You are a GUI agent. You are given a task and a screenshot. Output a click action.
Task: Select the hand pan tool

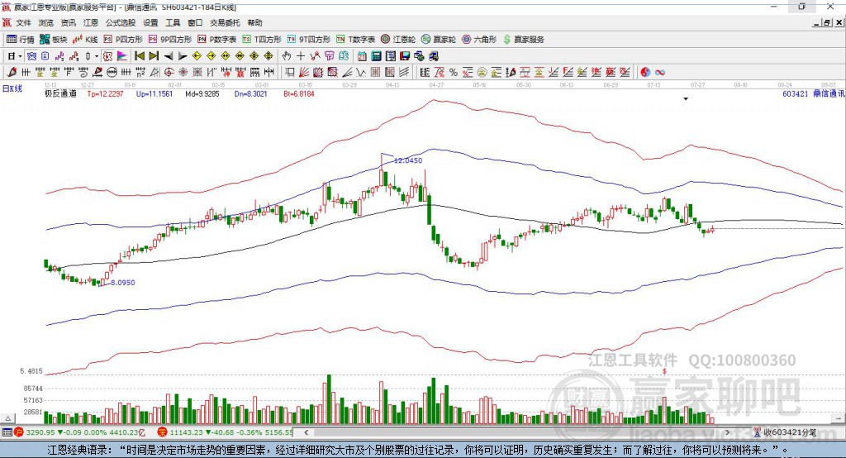click(287, 56)
